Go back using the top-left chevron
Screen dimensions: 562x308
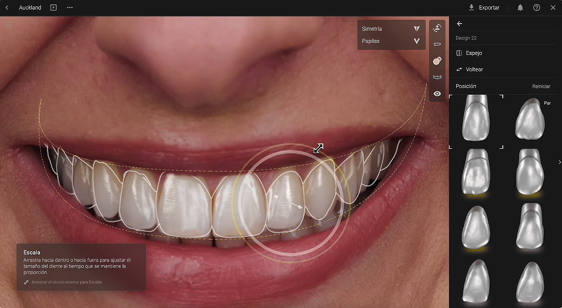click(7, 8)
